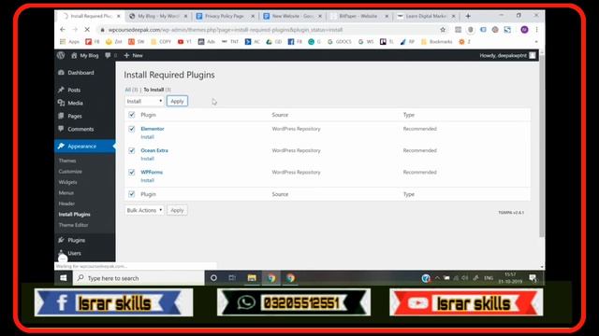Click the Install link under WPForms

tap(148, 180)
